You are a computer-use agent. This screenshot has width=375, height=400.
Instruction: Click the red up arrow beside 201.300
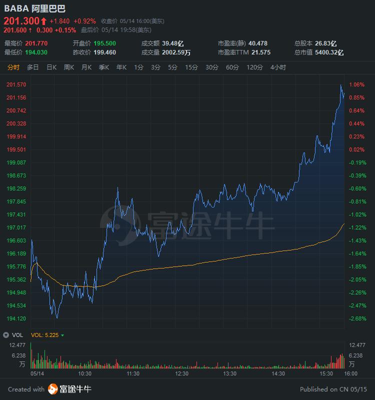click(x=43, y=21)
